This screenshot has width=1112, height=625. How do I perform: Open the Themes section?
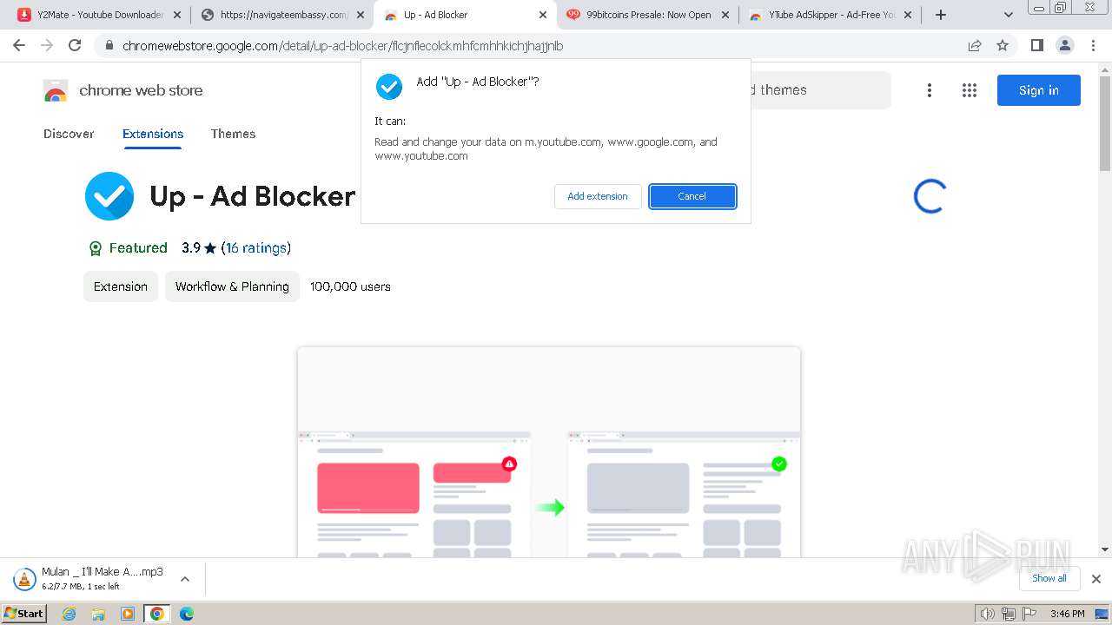tap(233, 134)
